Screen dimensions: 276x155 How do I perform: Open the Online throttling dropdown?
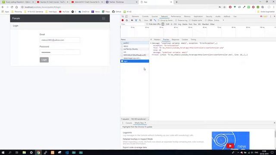click(219, 20)
